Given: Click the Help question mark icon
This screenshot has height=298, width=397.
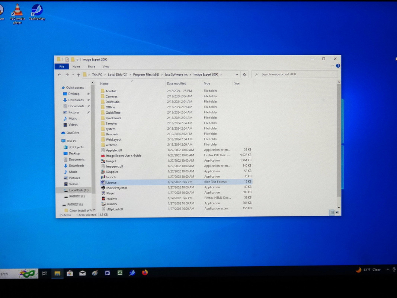Looking at the screenshot, I should coord(338,66).
